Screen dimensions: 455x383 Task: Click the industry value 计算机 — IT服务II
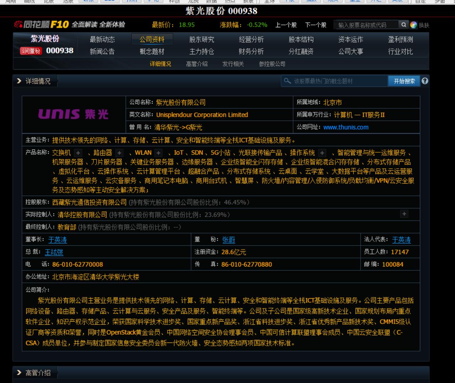click(x=359, y=115)
